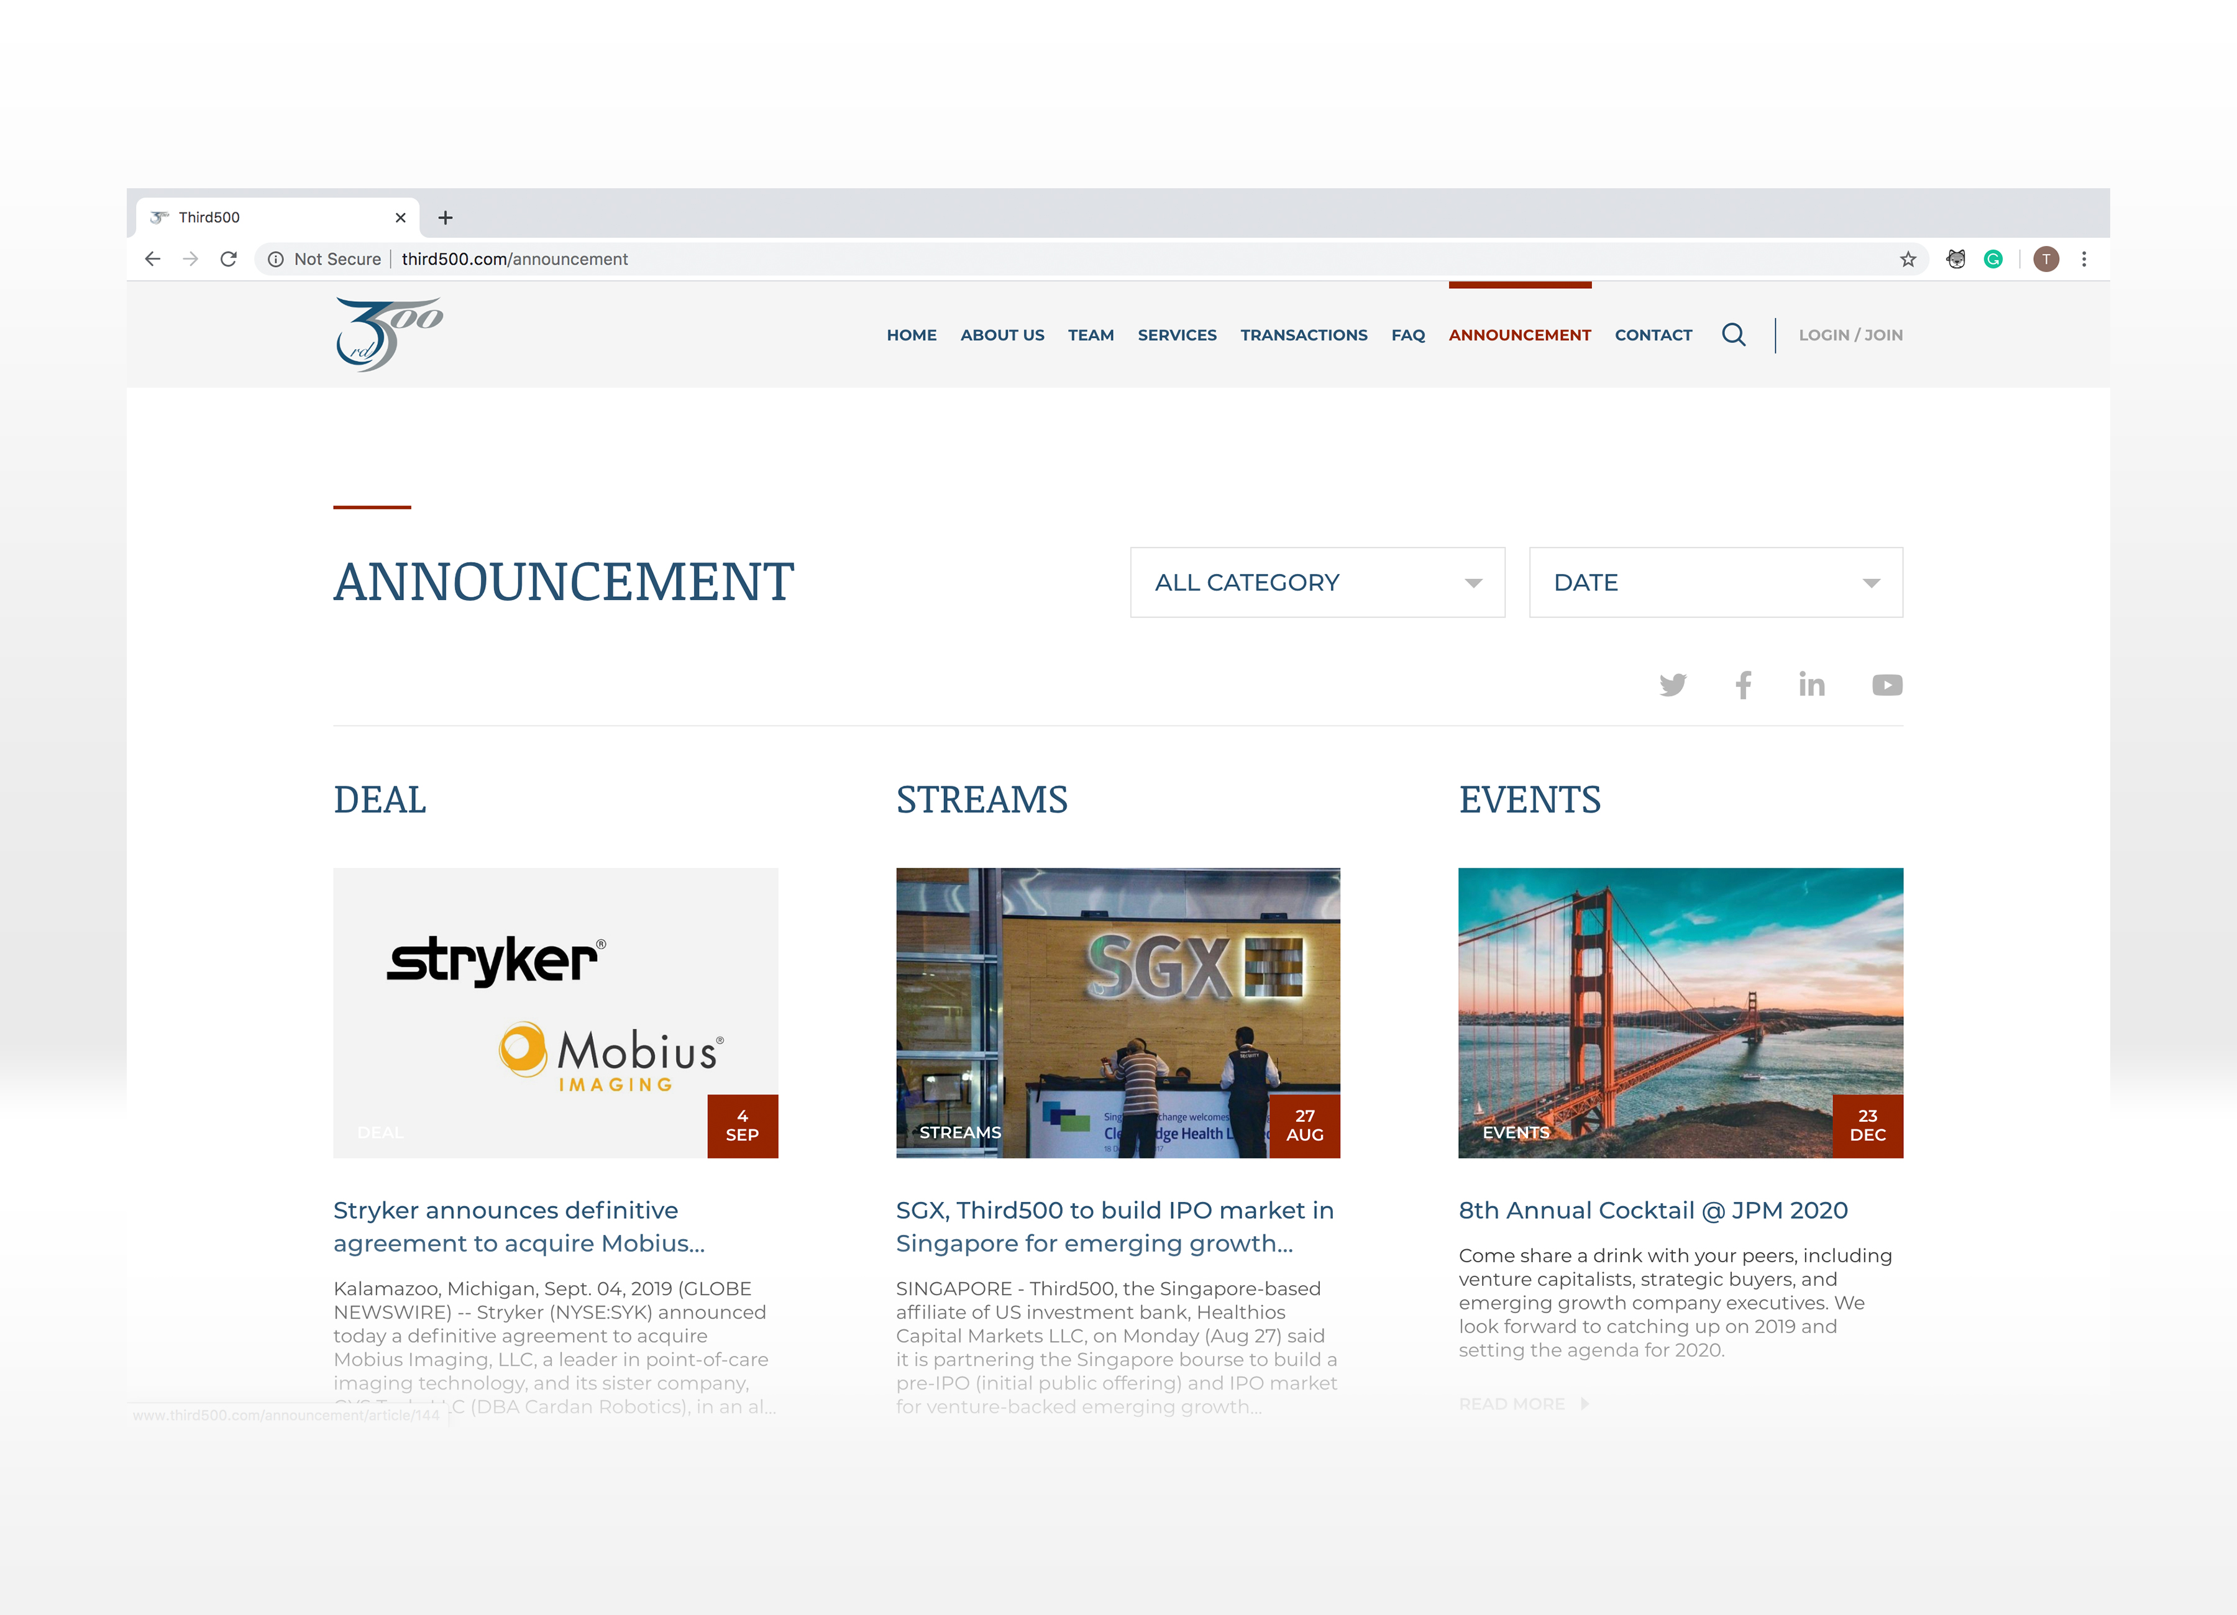Open new browser tab

445,218
